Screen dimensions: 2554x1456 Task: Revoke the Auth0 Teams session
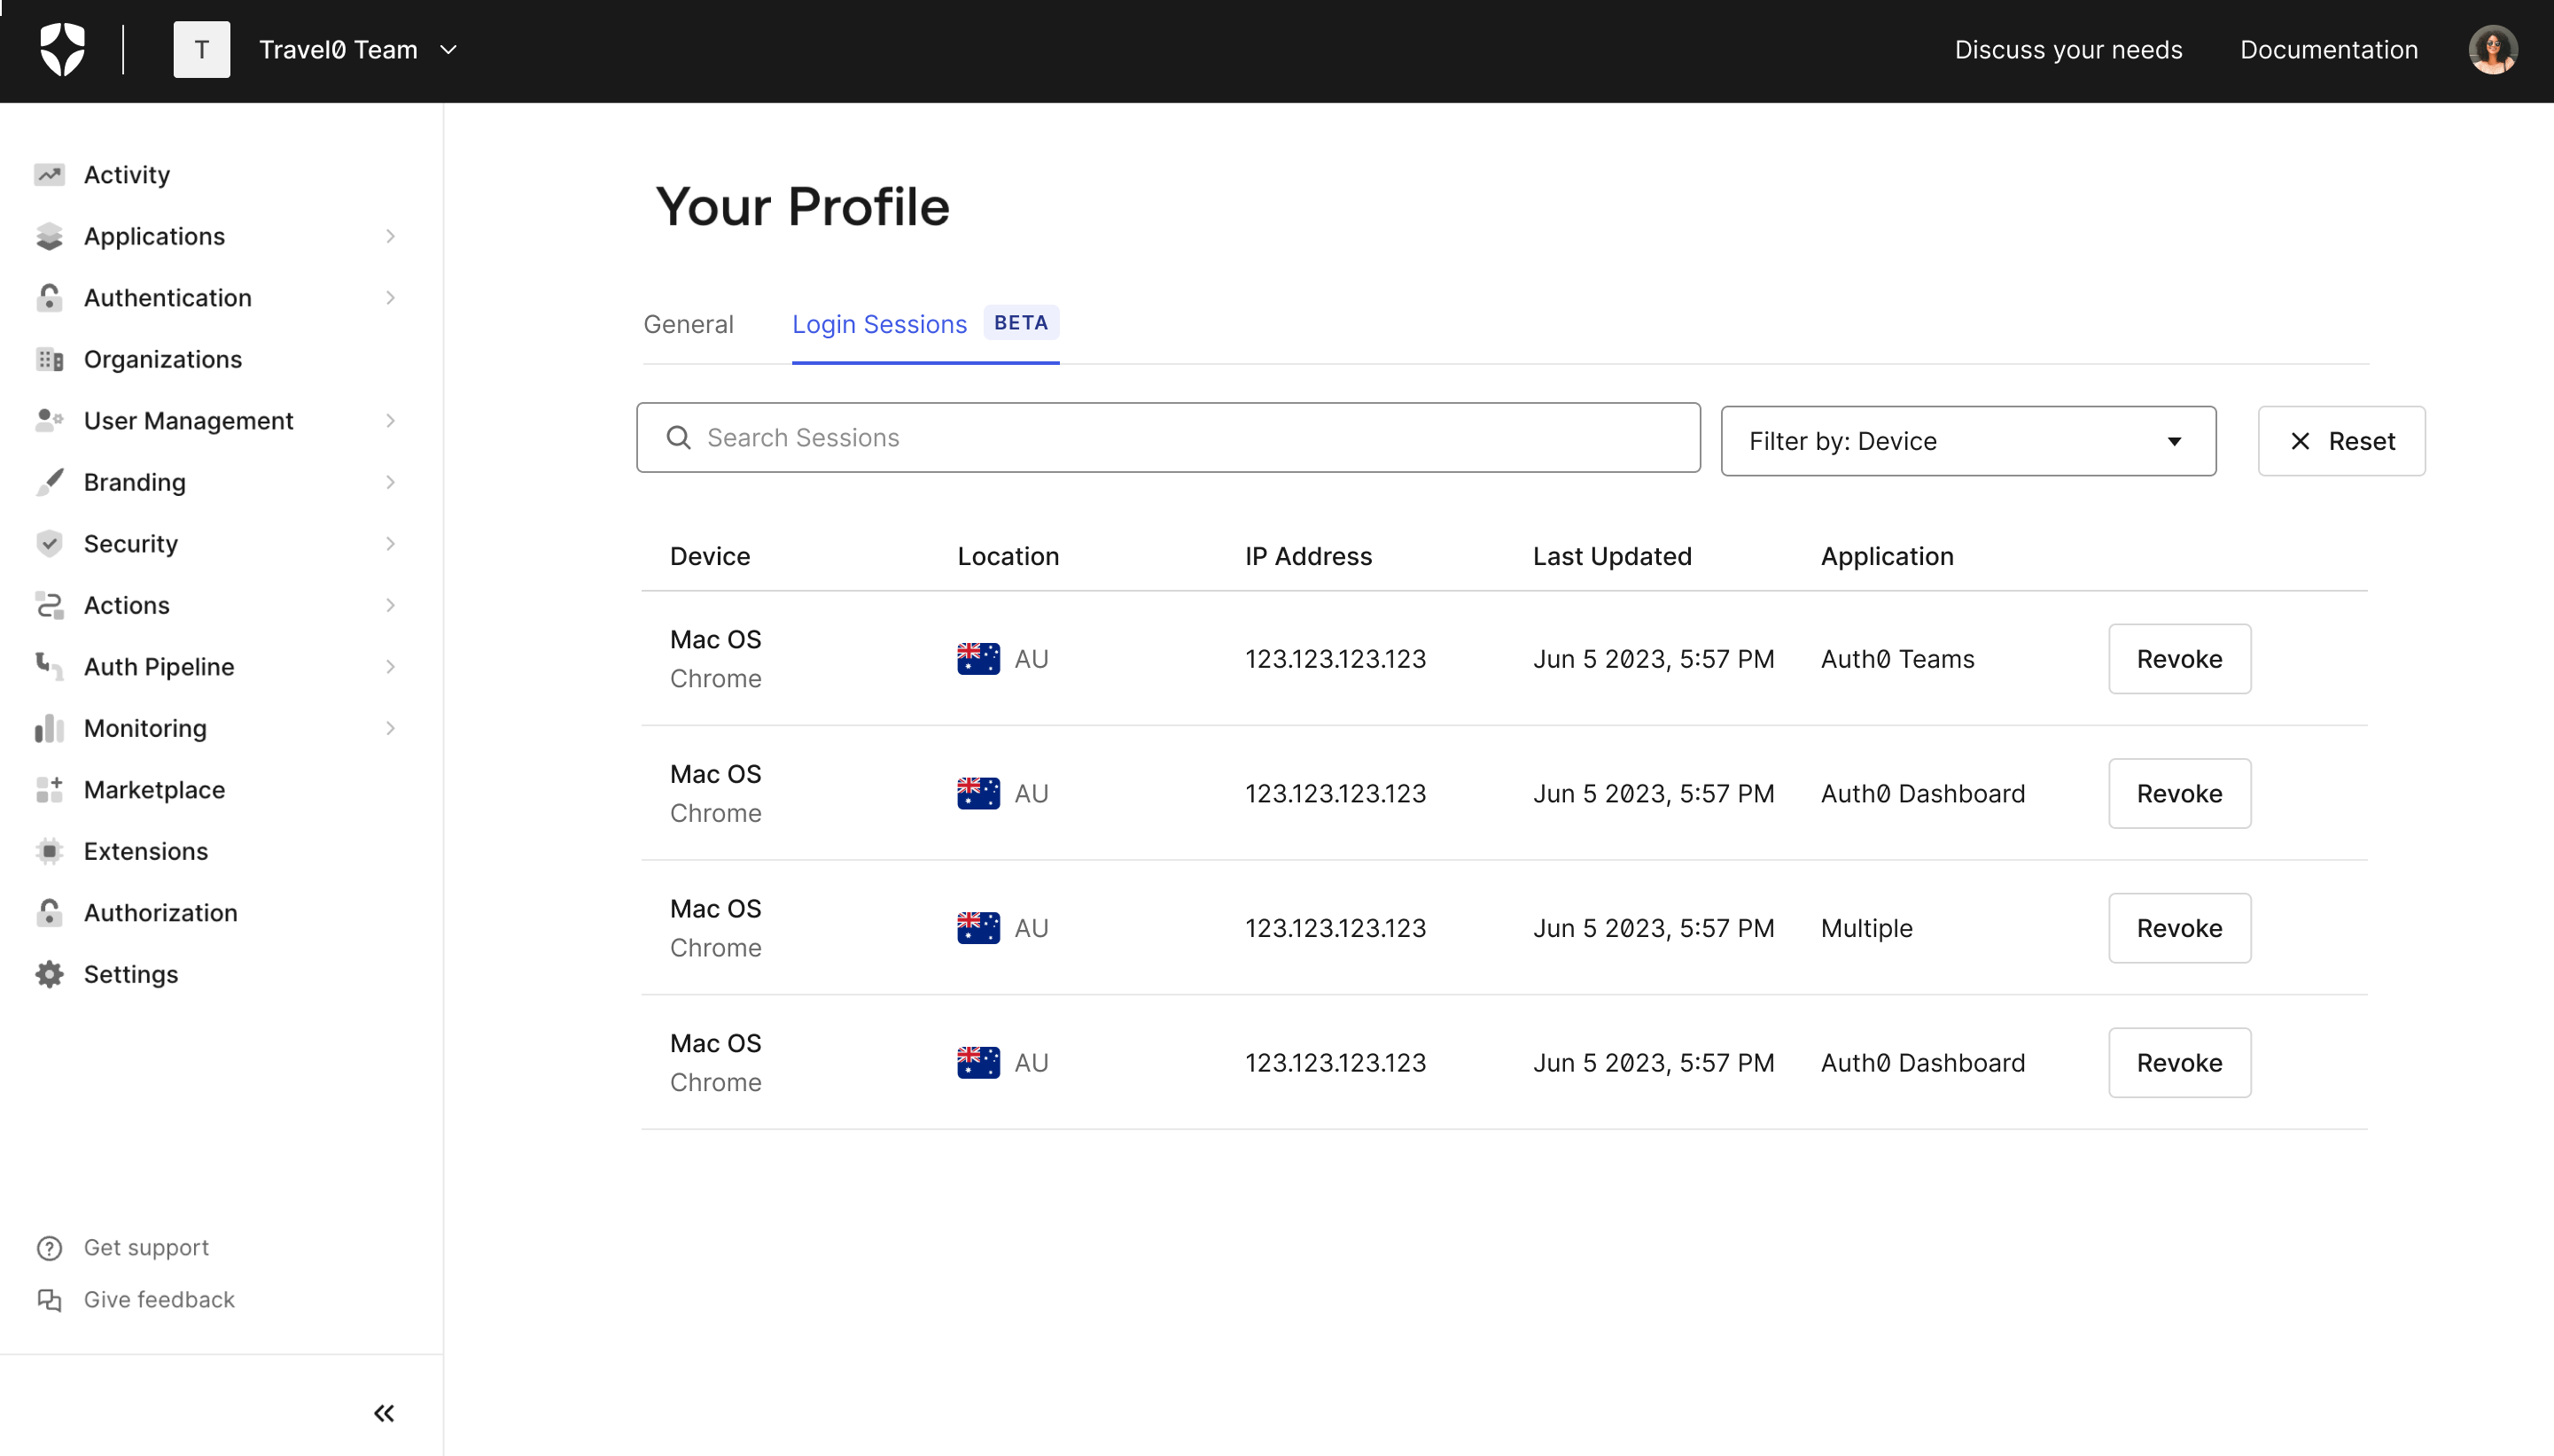2180,657
